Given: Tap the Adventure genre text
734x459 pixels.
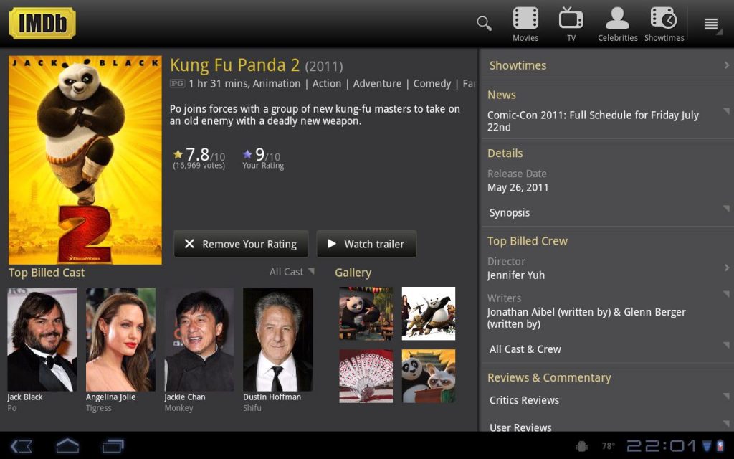Looking at the screenshot, I should pyautogui.click(x=377, y=84).
